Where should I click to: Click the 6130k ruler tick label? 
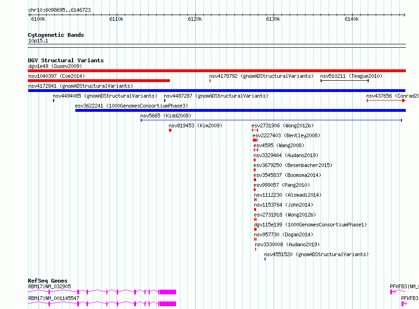tap(273, 19)
